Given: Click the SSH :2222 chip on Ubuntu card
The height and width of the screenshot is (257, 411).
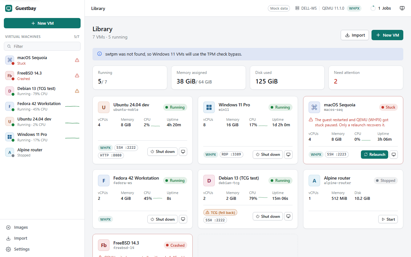Looking at the screenshot, I should 126,148.
